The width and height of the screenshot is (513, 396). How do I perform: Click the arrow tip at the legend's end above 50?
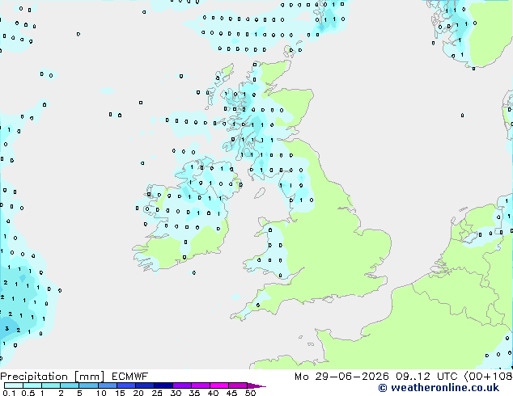click(256, 385)
